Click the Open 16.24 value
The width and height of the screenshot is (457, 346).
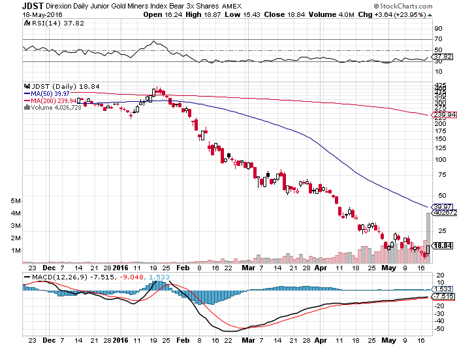163,14
